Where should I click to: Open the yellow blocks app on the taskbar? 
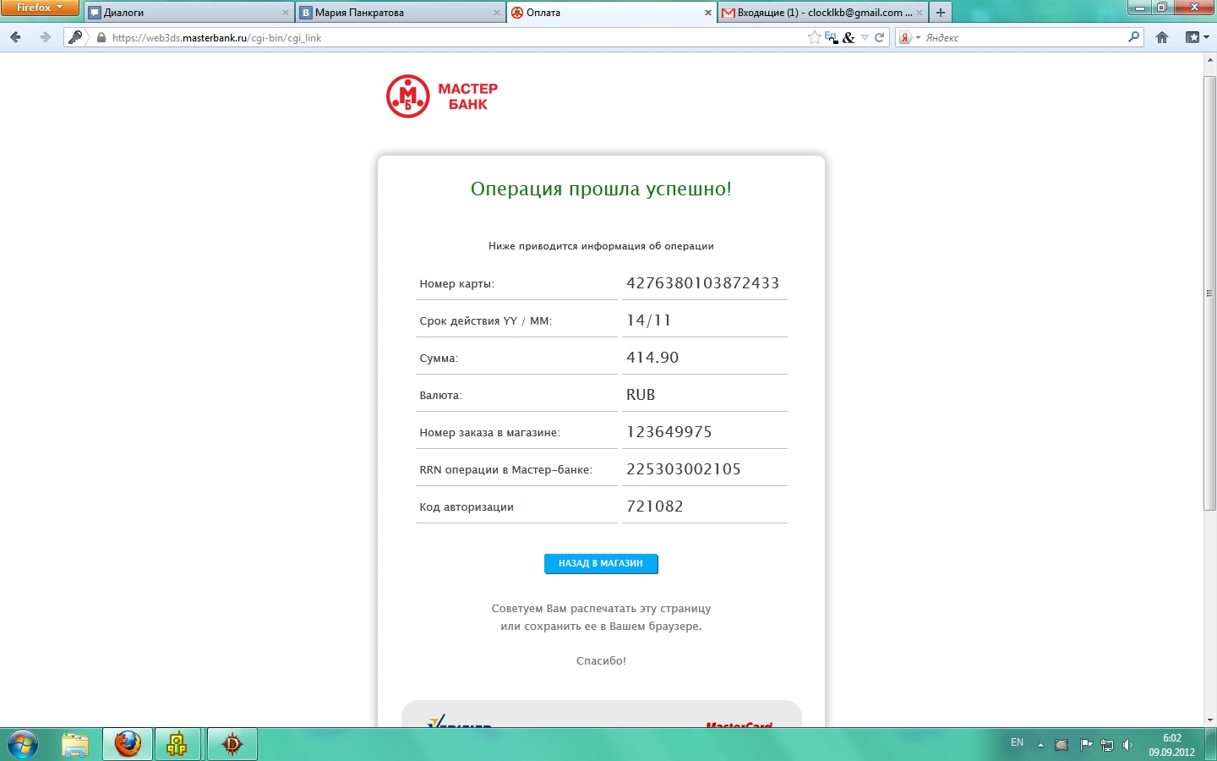tap(177, 745)
